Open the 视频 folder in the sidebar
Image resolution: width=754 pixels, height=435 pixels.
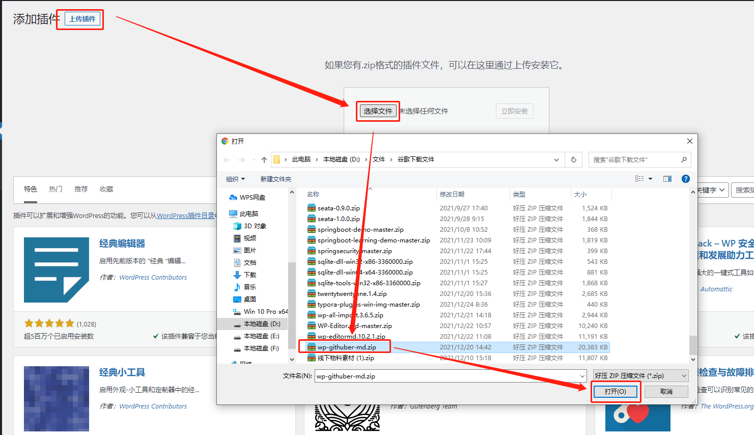point(245,238)
